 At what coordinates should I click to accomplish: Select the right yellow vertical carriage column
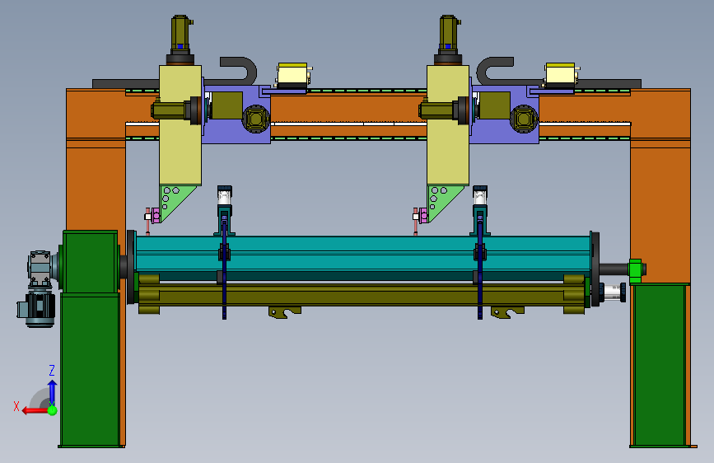(448, 125)
